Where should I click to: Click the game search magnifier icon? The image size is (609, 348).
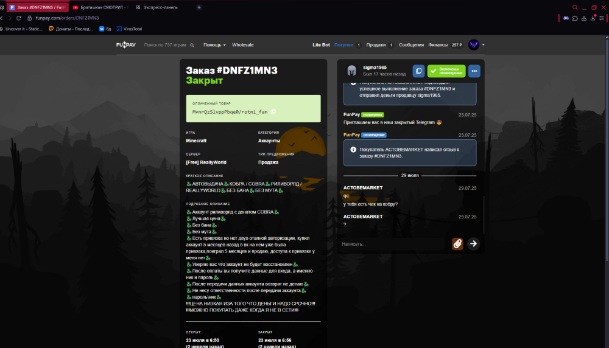192,45
